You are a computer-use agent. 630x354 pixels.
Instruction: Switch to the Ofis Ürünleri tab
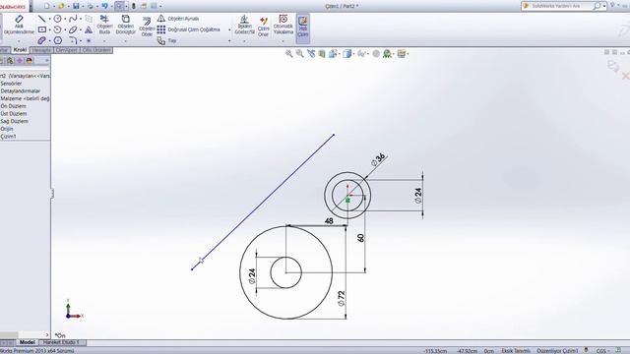coord(96,50)
